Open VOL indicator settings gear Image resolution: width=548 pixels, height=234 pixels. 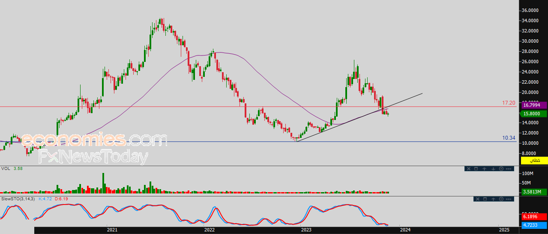pos(501,169)
